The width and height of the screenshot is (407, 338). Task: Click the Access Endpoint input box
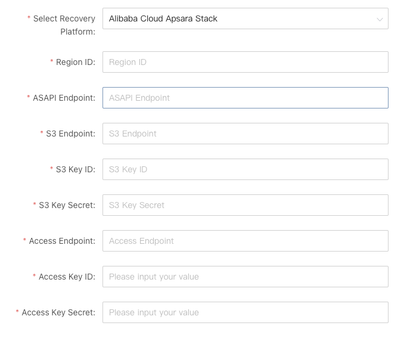tap(246, 241)
